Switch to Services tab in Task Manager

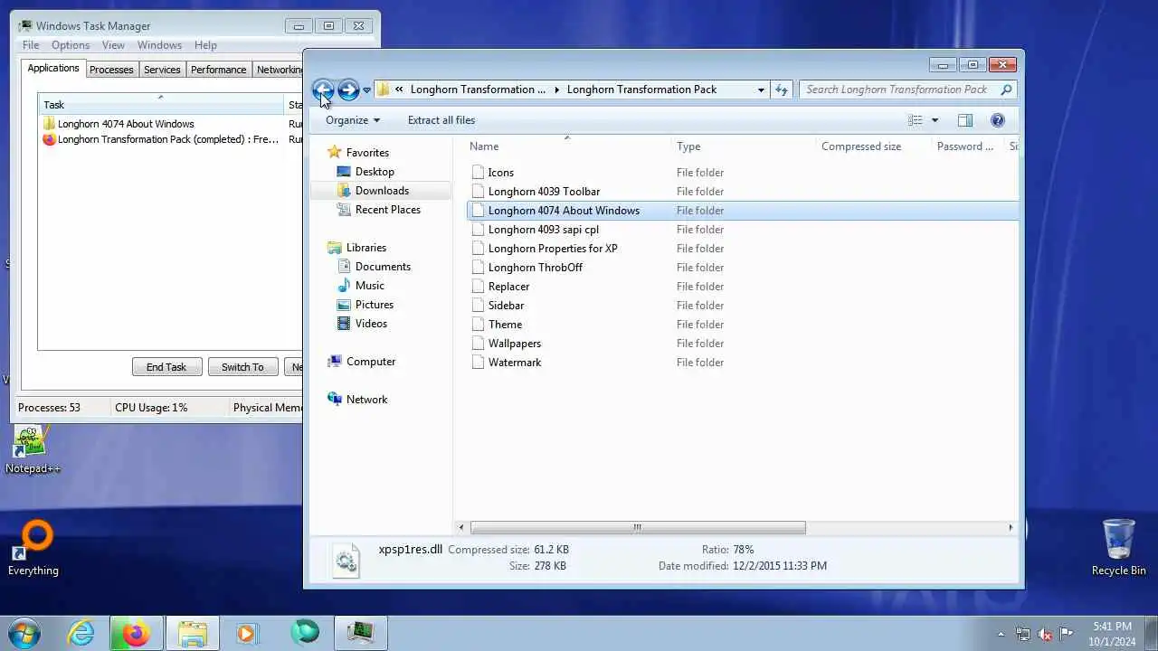pos(162,70)
